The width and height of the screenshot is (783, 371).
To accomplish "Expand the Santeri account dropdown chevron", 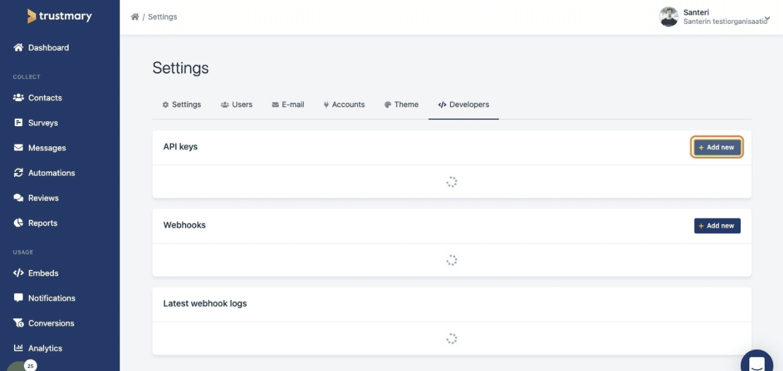I will click(767, 19).
